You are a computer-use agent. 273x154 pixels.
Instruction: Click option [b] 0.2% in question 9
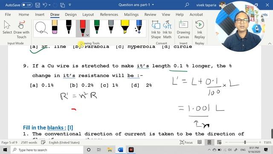point(81,86)
